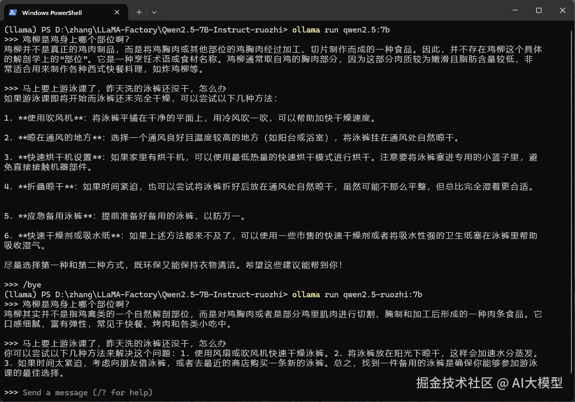Click the '2. **晾在通风的地方**' line

click(232, 138)
